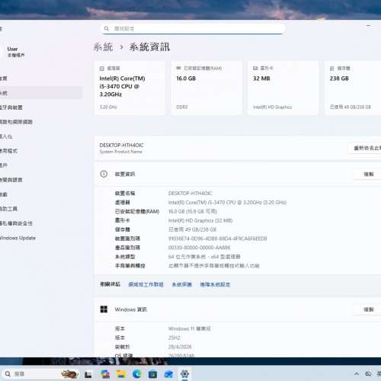
Task: Click system type 64-bit value row
Action: 204,257
